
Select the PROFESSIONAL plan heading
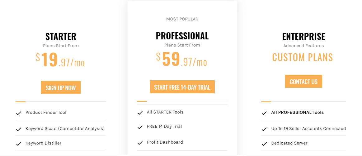pos(182,36)
